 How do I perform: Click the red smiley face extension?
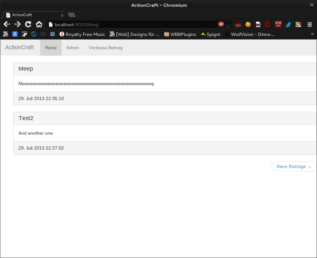click(278, 24)
